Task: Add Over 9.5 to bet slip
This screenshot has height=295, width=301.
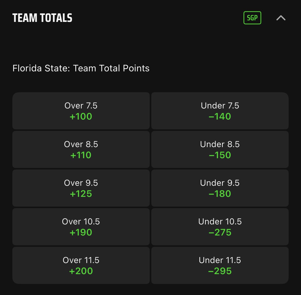Action: point(81,188)
